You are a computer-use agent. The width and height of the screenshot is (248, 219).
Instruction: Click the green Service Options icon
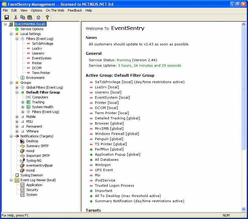coord(17,29)
